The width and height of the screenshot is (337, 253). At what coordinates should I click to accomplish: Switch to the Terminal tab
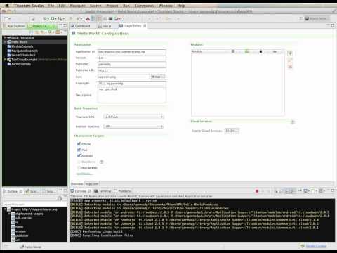103,191
